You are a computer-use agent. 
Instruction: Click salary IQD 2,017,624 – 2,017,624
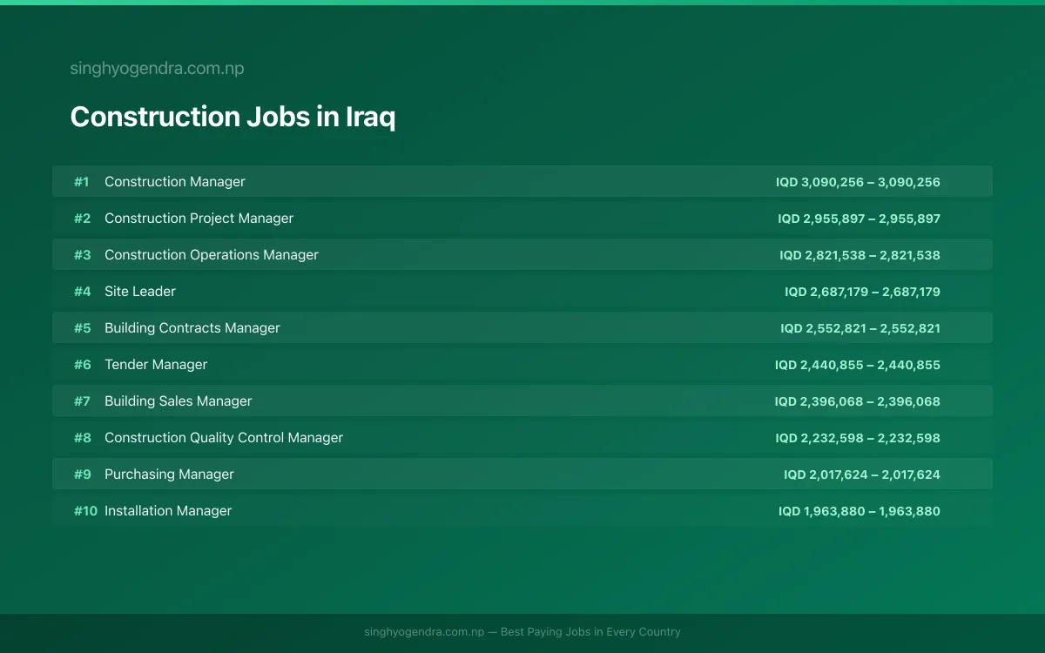tap(862, 475)
